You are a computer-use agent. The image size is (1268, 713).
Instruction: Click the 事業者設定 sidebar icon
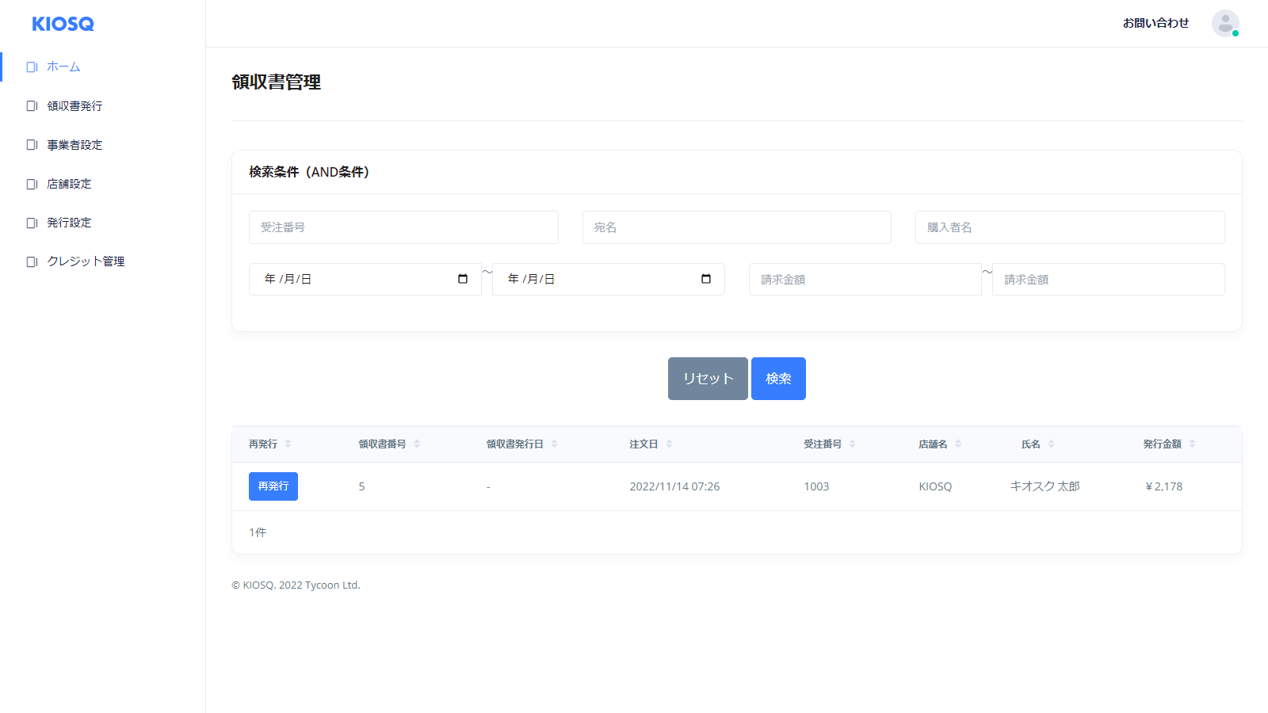click(x=32, y=145)
